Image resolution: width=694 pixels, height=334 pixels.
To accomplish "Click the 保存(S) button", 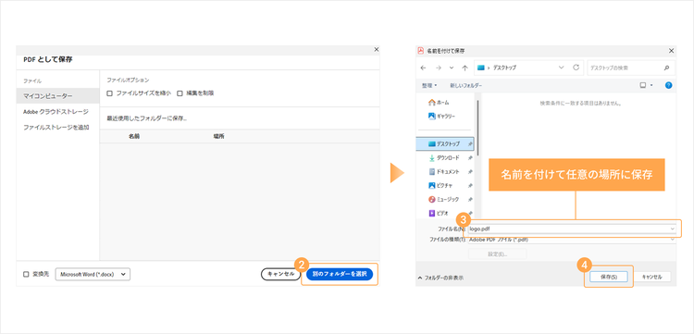I will pyautogui.click(x=609, y=277).
